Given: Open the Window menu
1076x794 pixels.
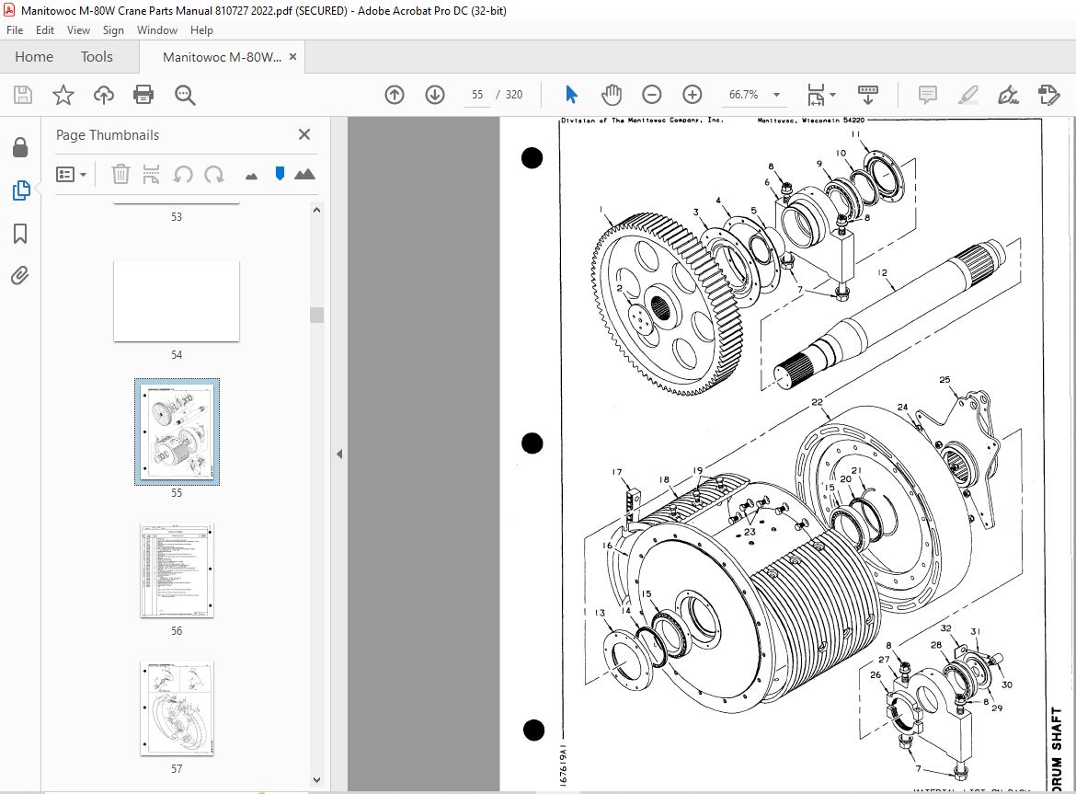Looking at the screenshot, I should point(157,30).
